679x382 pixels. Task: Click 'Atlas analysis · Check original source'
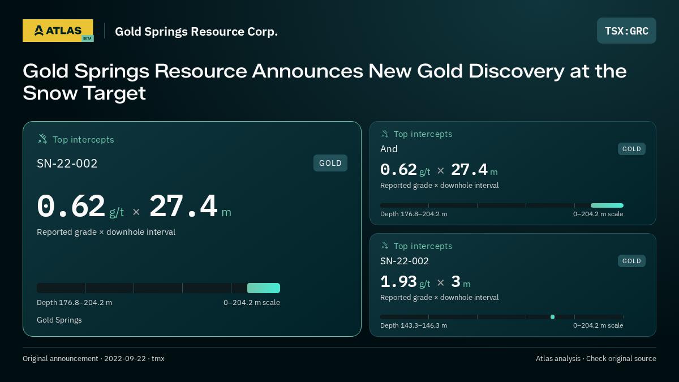(x=596, y=358)
